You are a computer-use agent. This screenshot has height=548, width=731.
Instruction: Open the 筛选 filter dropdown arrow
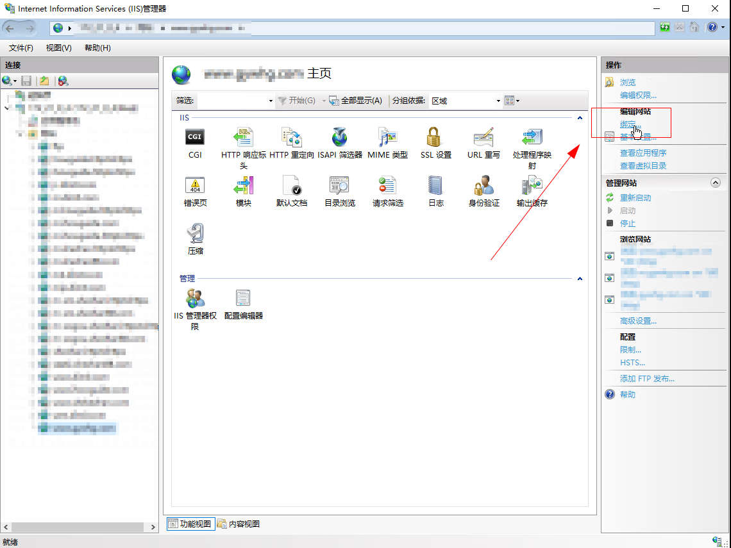click(271, 101)
